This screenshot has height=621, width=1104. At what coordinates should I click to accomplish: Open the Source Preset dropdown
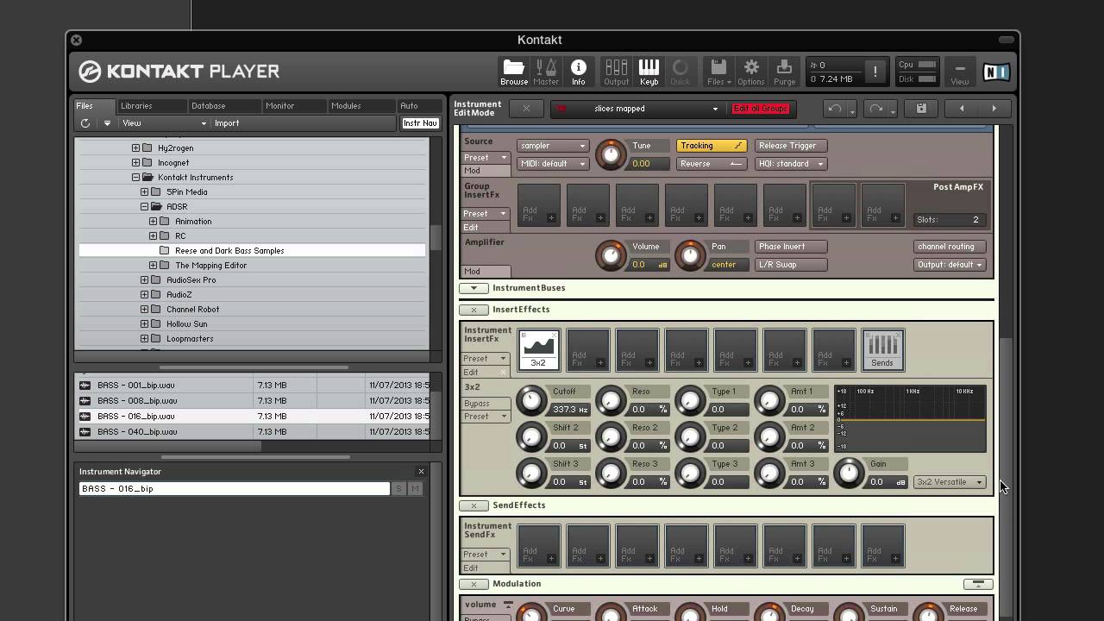tap(487, 158)
